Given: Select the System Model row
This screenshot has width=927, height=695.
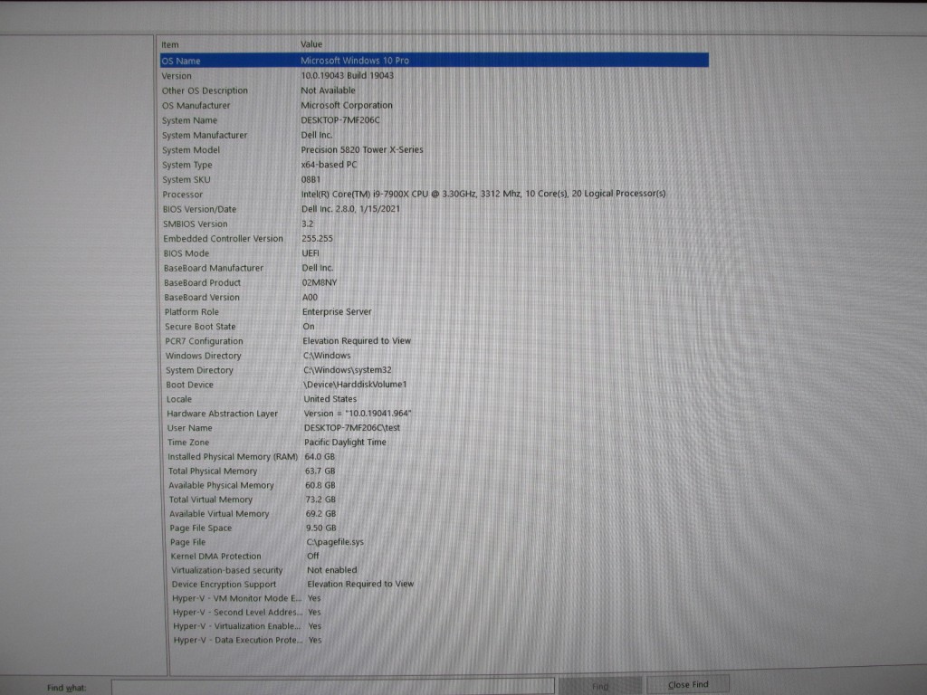Looking at the screenshot, I should click(434, 149).
